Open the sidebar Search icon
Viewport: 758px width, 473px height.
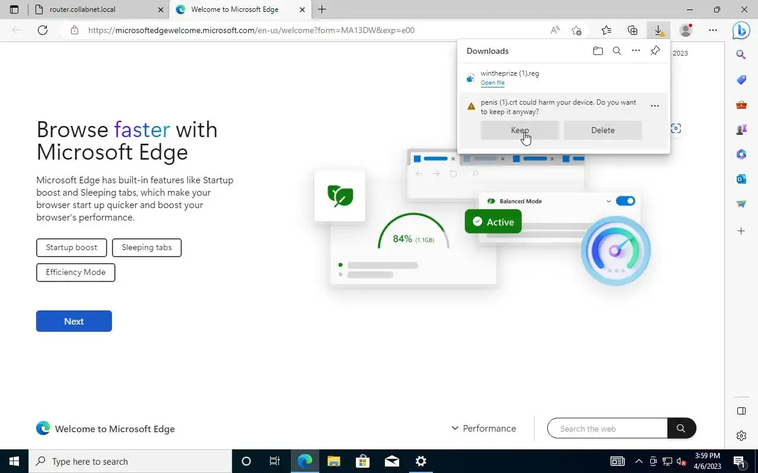(x=741, y=54)
